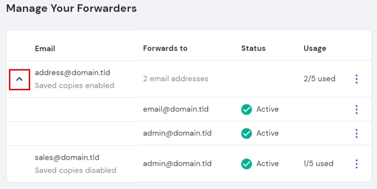This screenshot has height=189, width=377.
Task: Open options menu for sales@domain.tld forwarder
Action: point(356,164)
